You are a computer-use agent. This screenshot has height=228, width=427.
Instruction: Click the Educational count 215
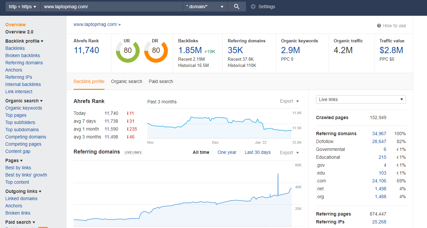[x=382, y=157]
